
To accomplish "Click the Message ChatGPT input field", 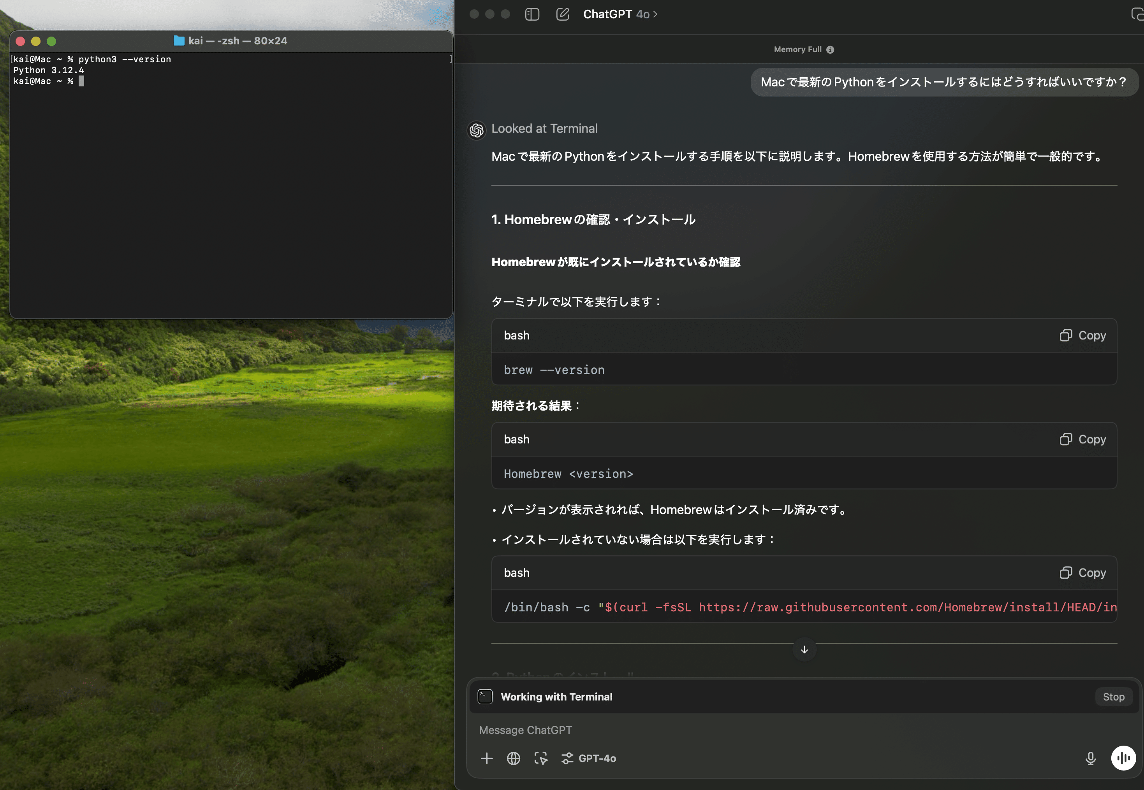I will pyautogui.click(x=743, y=730).
